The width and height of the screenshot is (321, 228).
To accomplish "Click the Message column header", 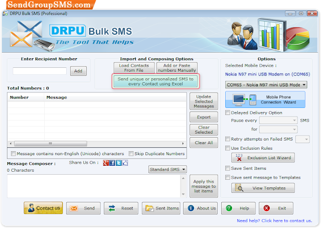I will (x=115, y=97).
